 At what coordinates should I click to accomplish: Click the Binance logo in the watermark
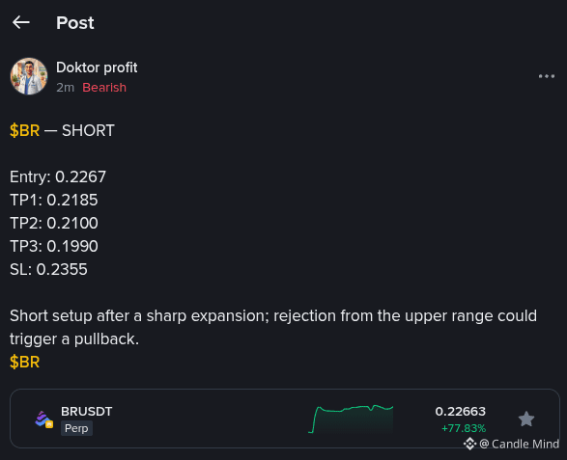[x=469, y=444]
